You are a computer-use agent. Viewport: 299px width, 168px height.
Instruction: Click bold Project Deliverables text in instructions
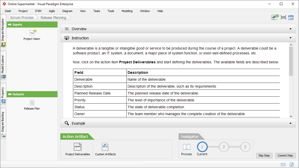(x=137, y=62)
